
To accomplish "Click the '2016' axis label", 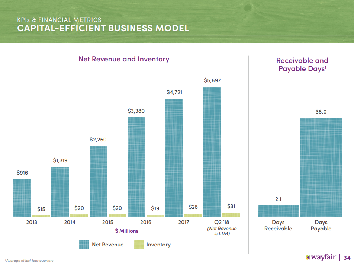I will 146,222.
